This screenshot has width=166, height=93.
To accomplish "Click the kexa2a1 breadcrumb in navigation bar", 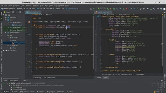I will [60, 9].
